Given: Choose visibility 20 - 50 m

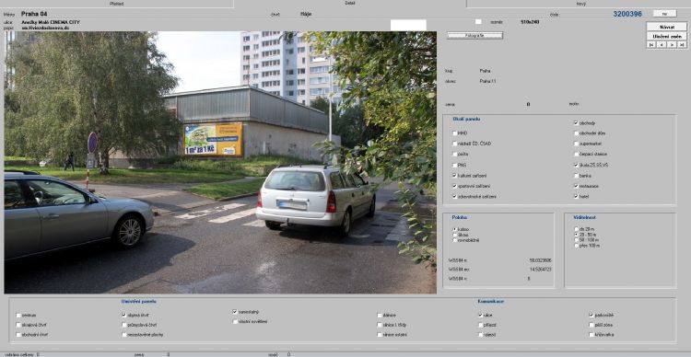Looking at the screenshot, I should coord(576,235).
